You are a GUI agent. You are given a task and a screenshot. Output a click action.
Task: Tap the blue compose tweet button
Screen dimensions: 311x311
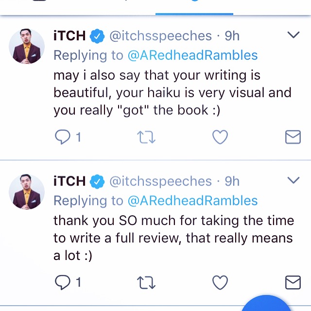click(266, 303)
